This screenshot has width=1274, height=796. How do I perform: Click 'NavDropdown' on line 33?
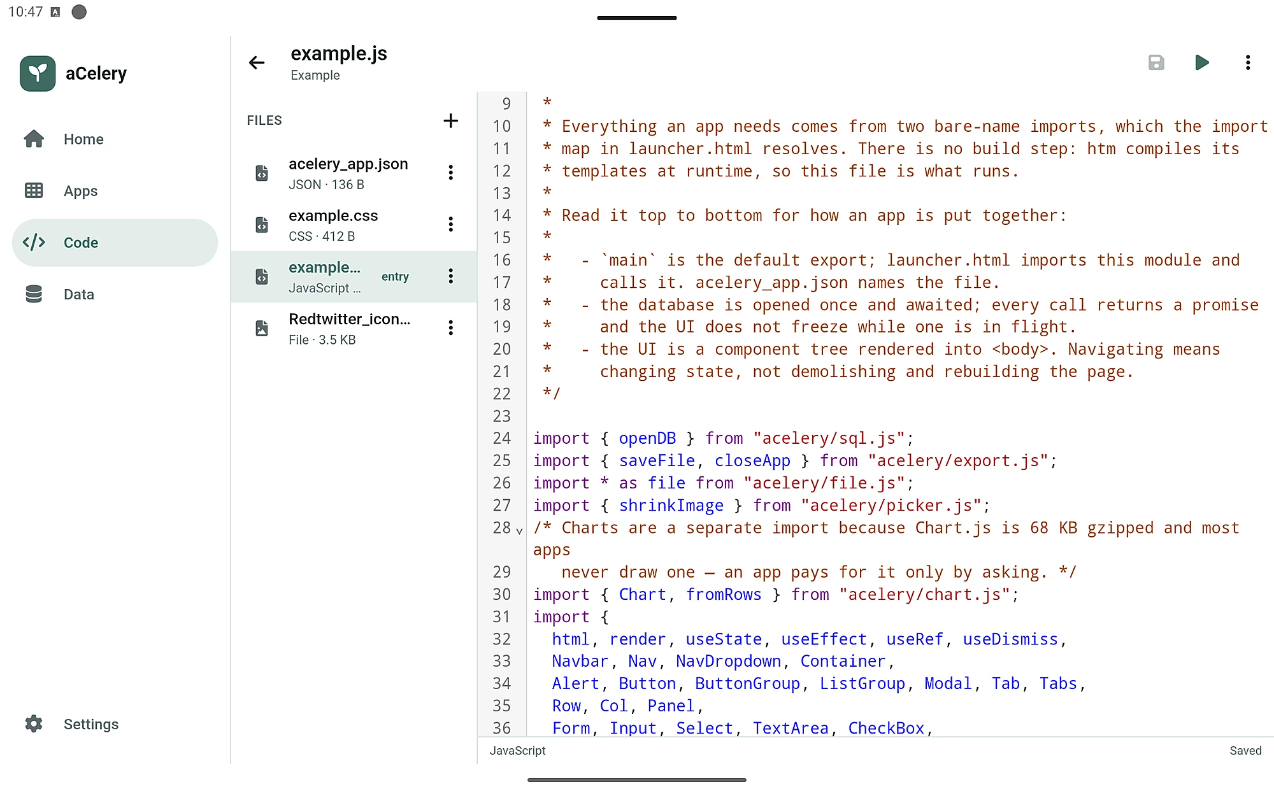pos(728,661)
